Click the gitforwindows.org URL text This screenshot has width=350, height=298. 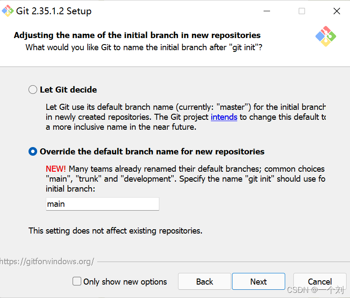coord(47,262)
